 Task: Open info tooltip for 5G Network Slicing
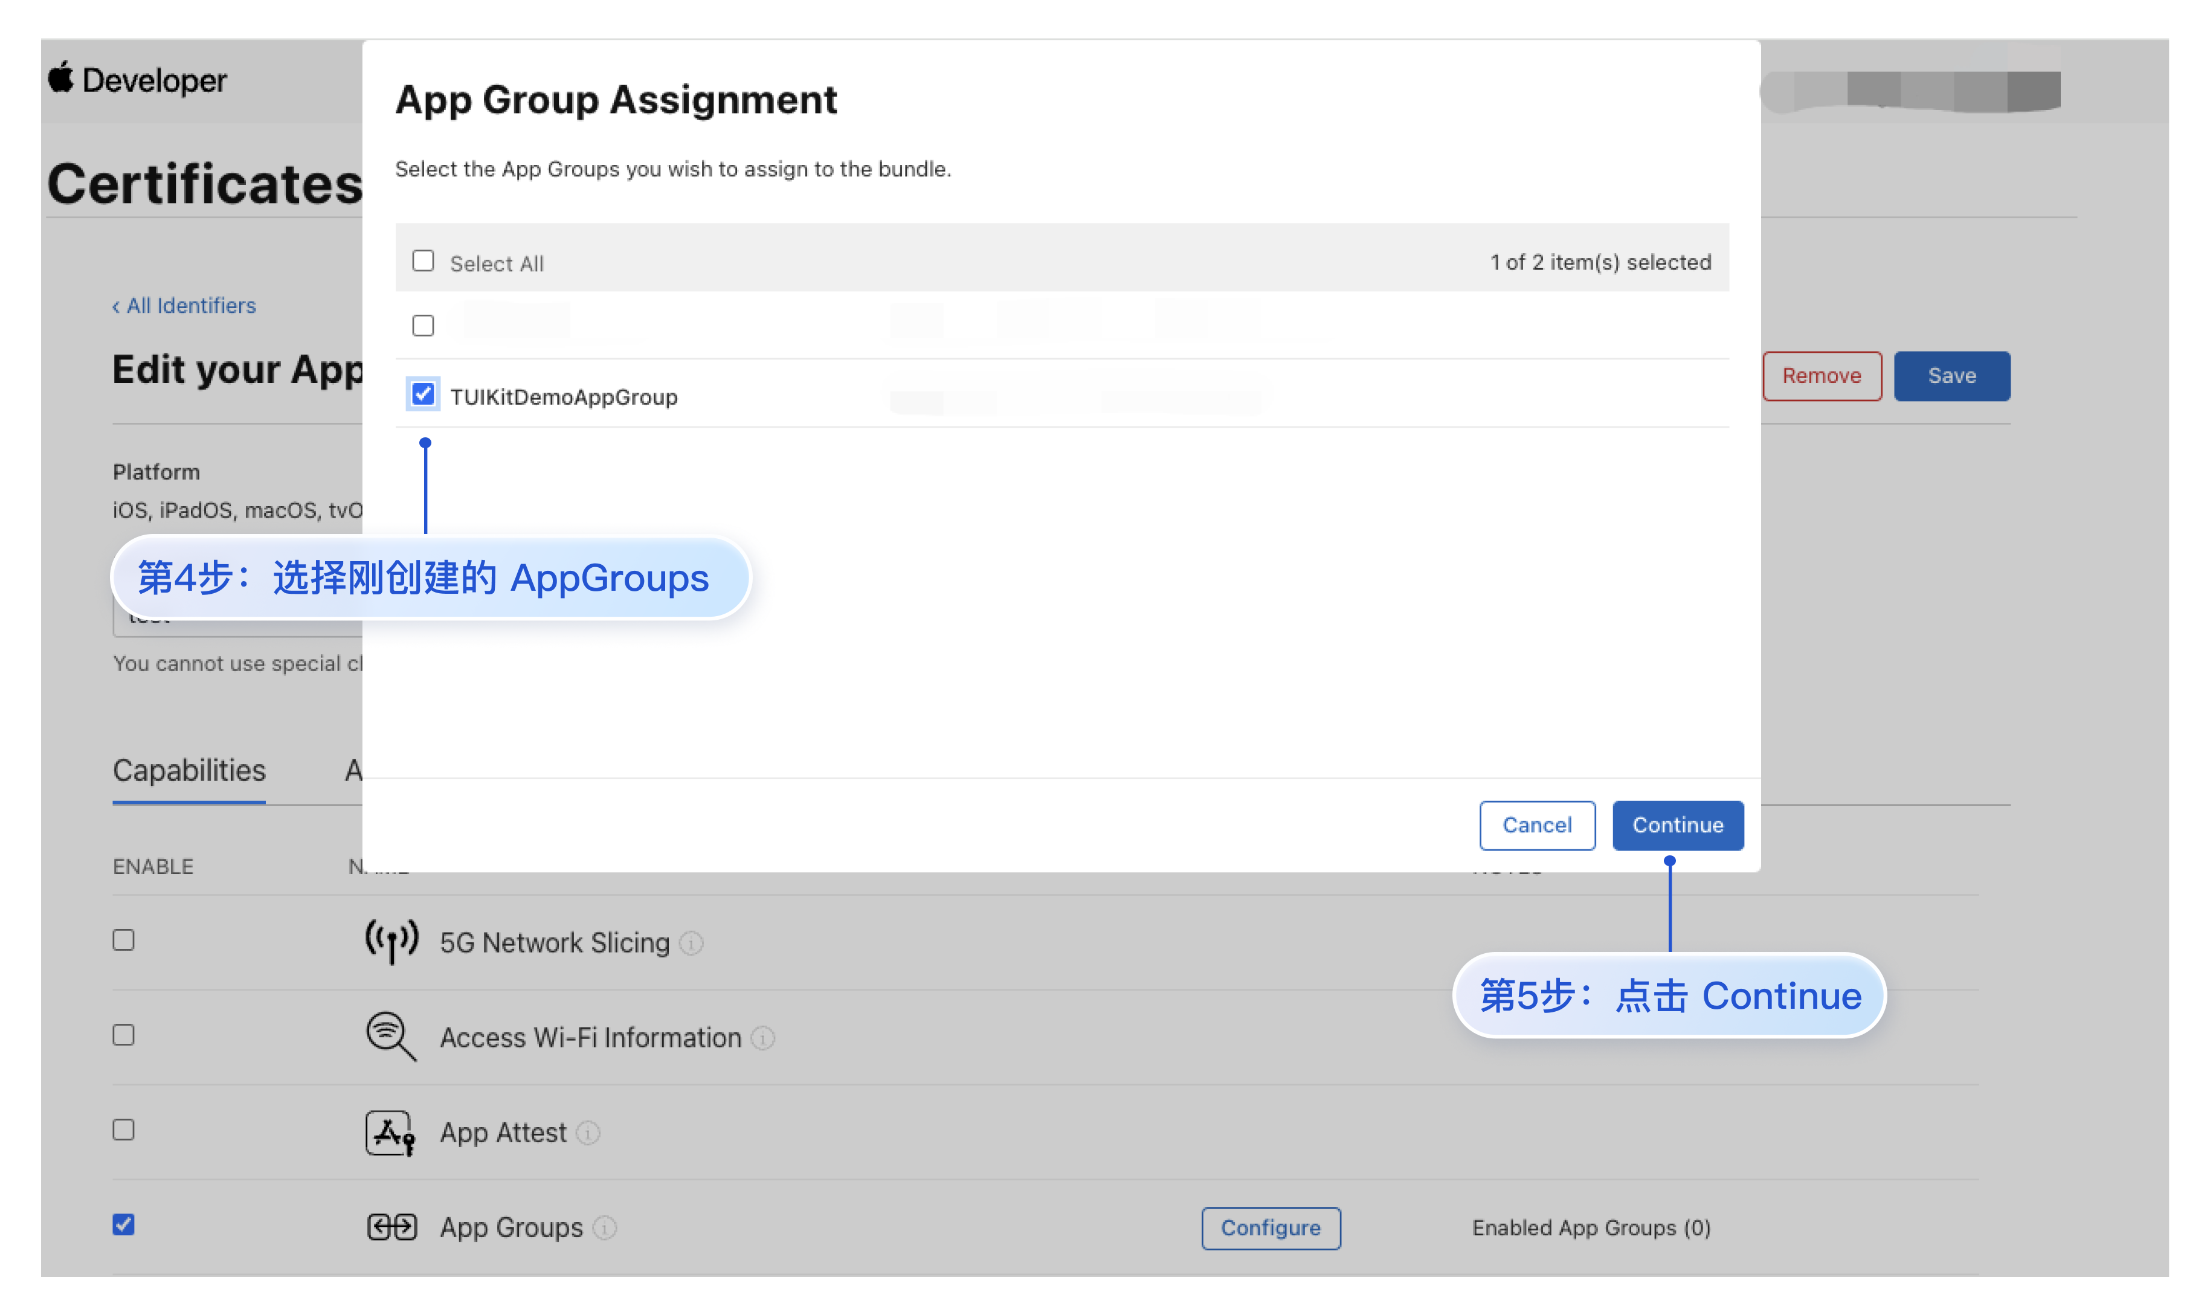coord(691,944)
